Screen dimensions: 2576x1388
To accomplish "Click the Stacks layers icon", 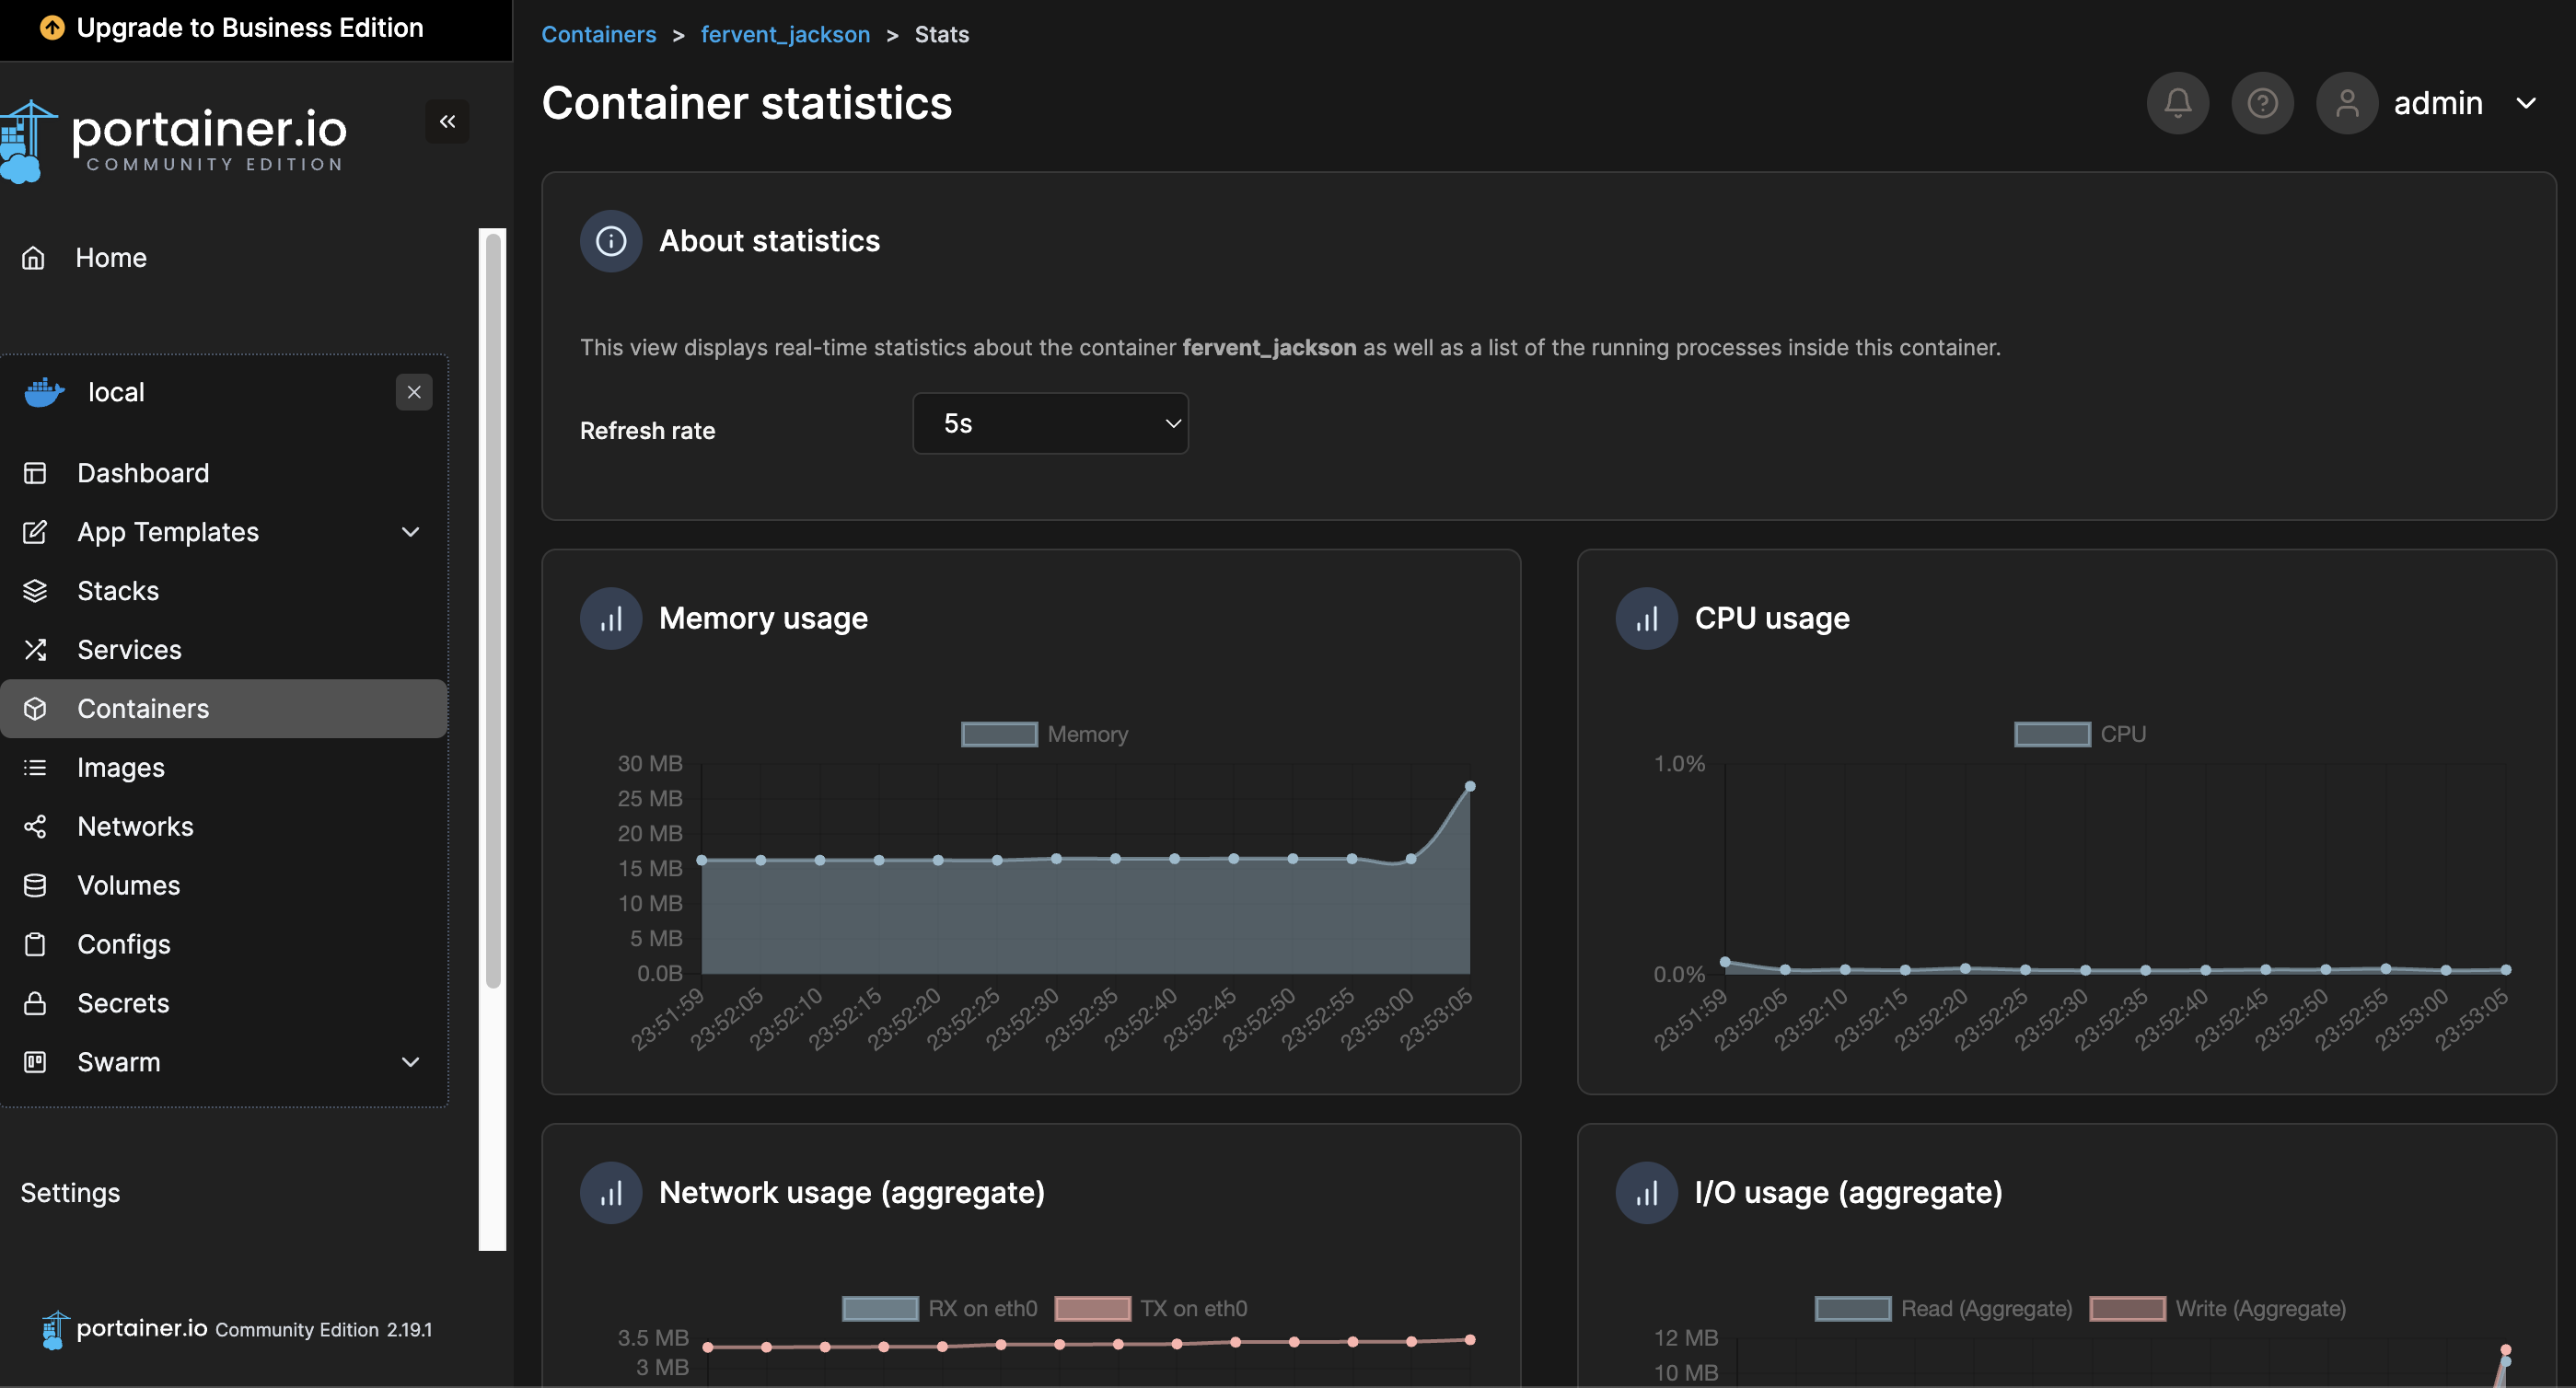I will (x=35, y=591).
